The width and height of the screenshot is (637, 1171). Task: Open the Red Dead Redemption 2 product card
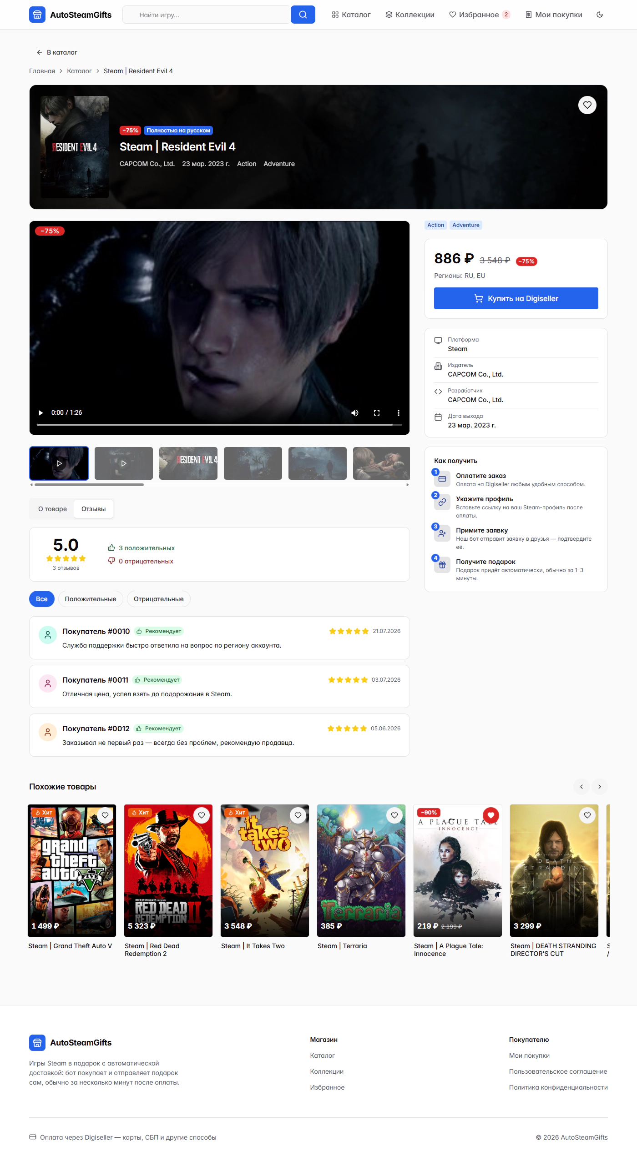click(168, 881)
